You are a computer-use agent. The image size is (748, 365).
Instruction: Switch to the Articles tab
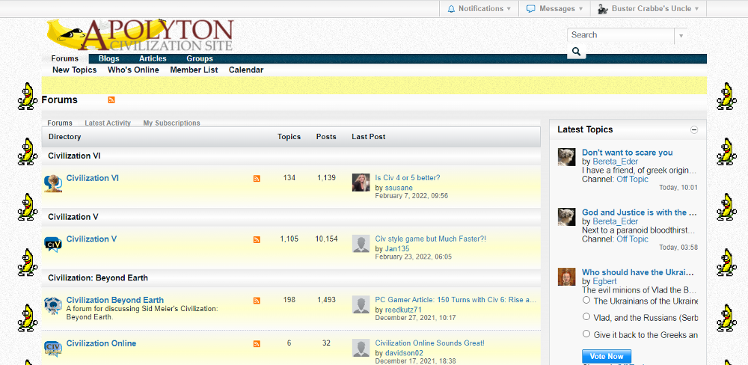pos(153,58)
